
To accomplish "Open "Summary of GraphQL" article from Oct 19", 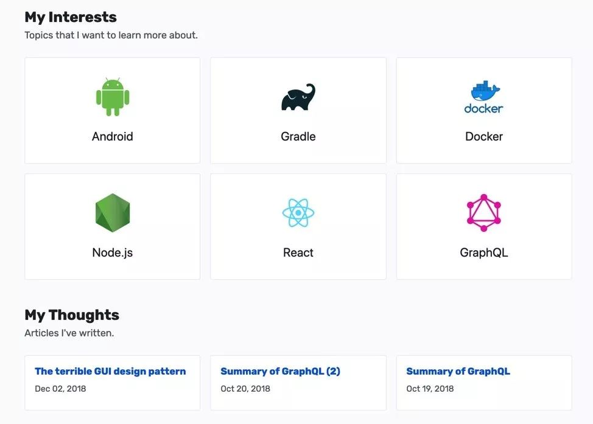I will [x=458, y=371].
